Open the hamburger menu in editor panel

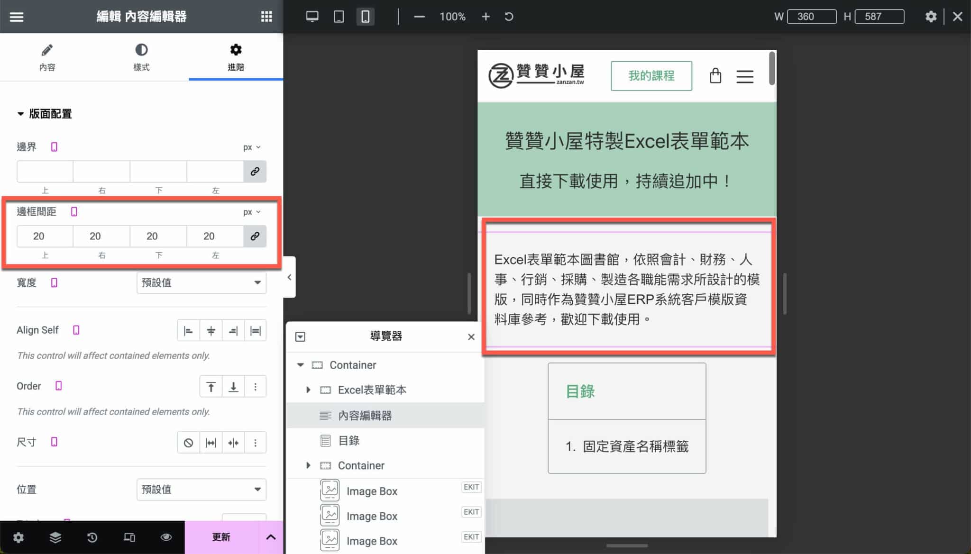click(17, 17)
